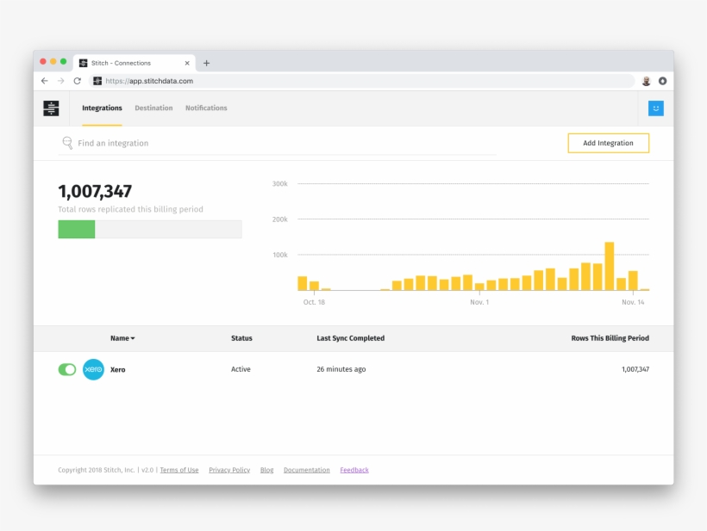Viewport: 707px width, 531px height.
Task: Click the search magnifier icon
Action: tap(67, 143)
